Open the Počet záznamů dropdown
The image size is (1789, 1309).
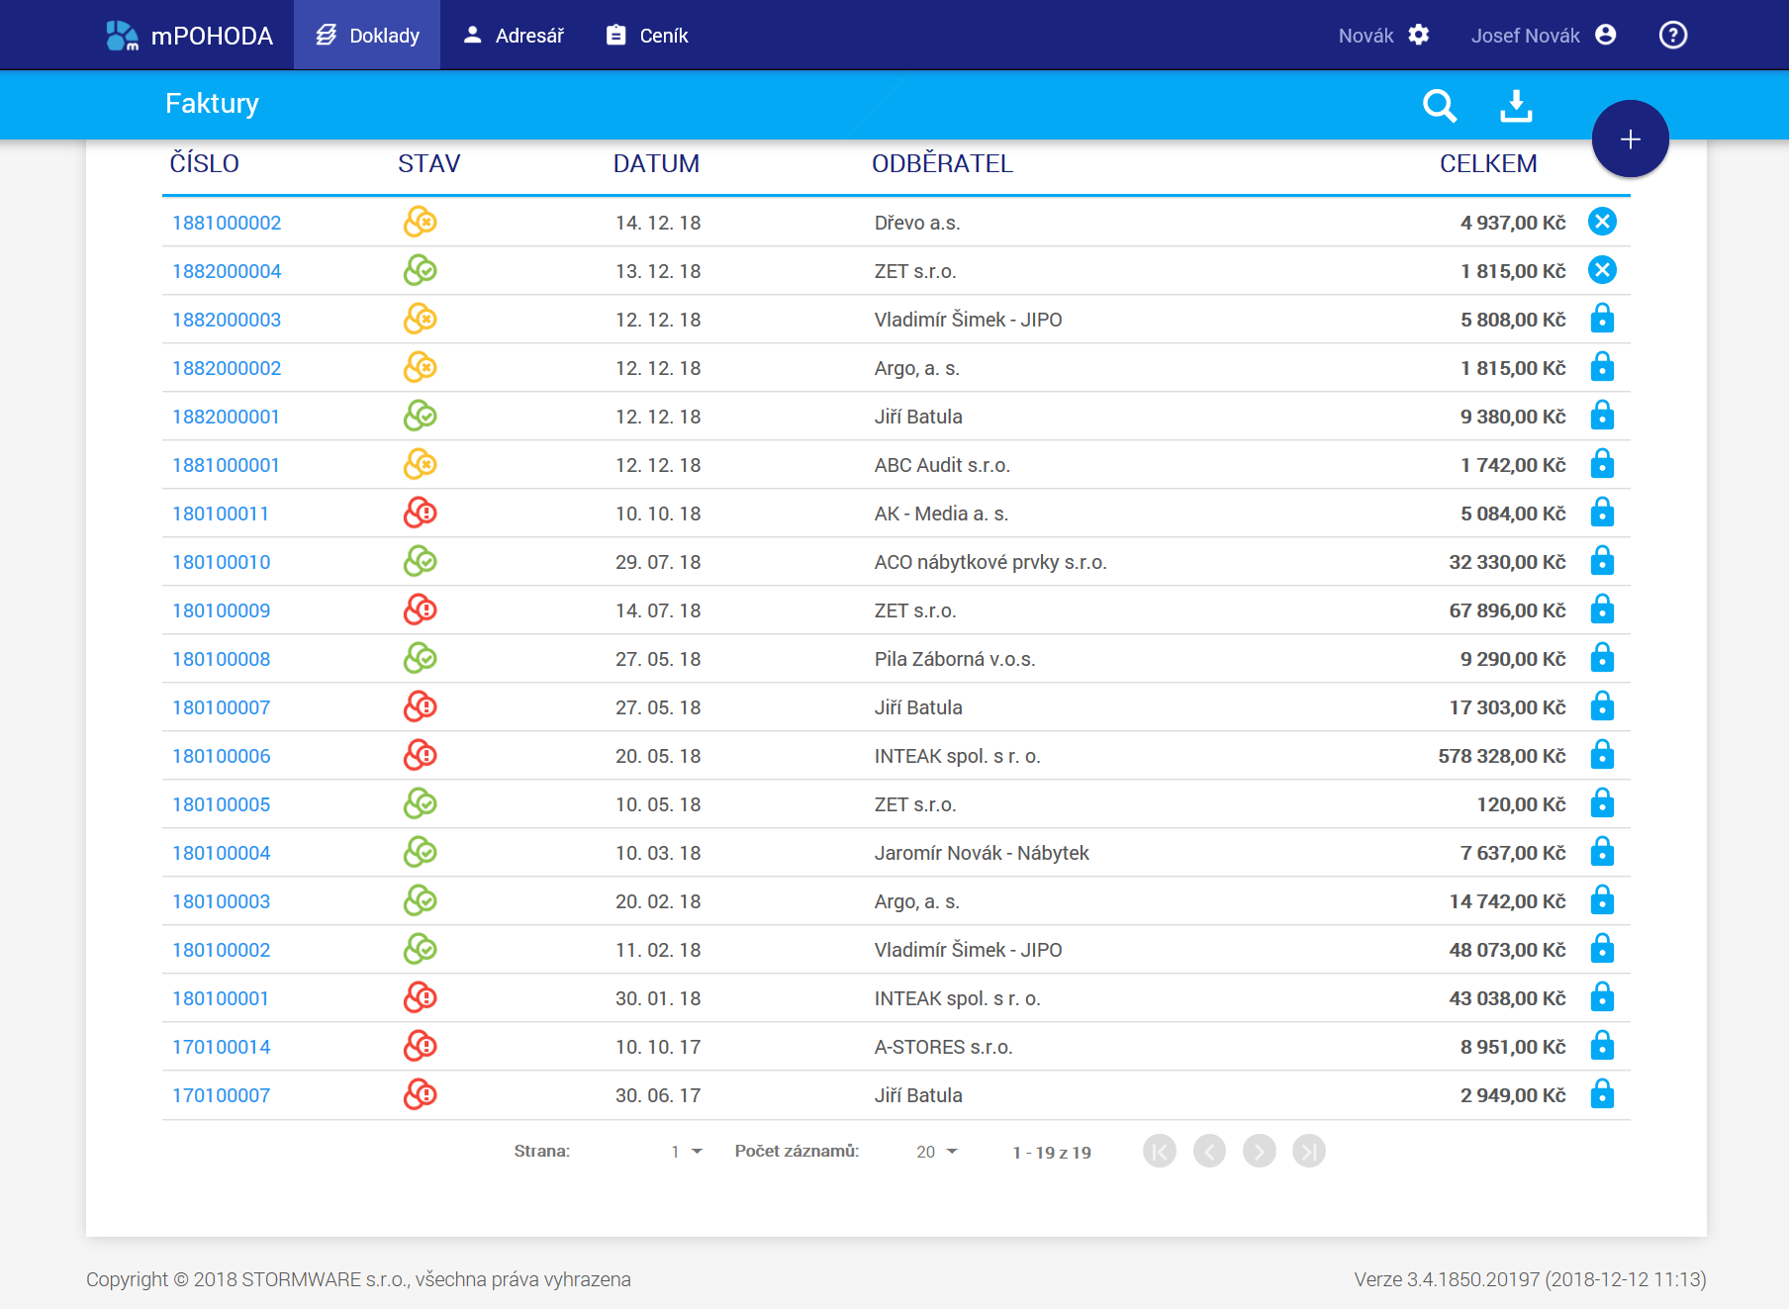(x=936, y=1152)
